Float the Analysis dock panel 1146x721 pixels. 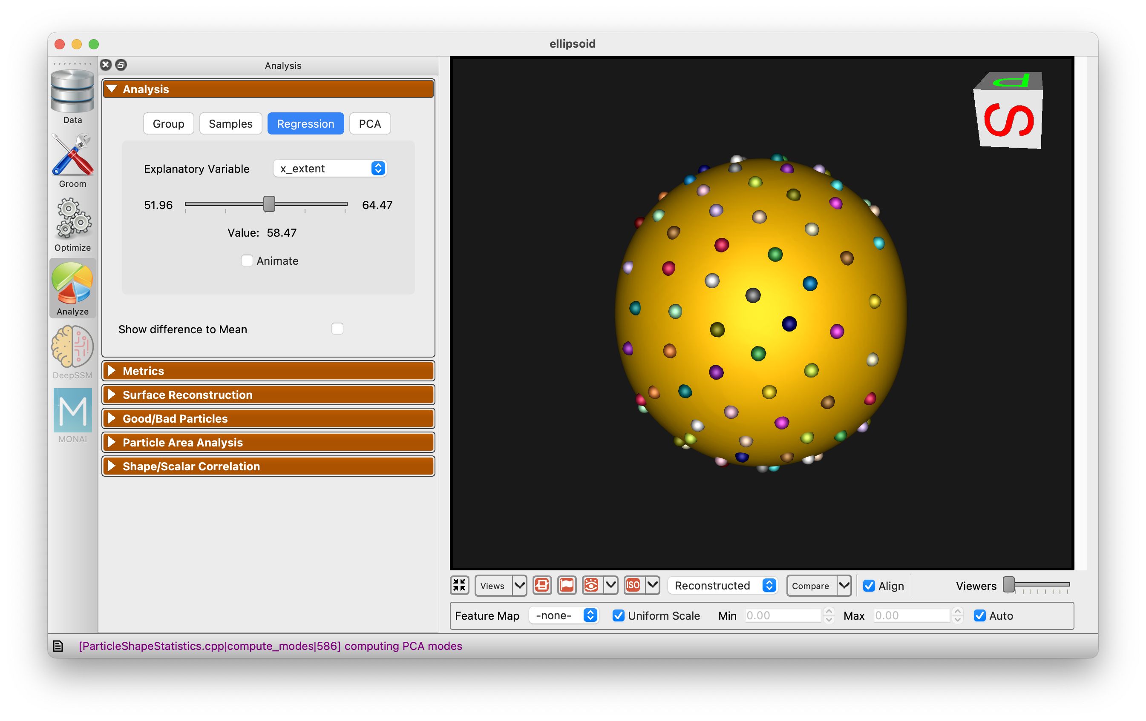coord(121,65)
